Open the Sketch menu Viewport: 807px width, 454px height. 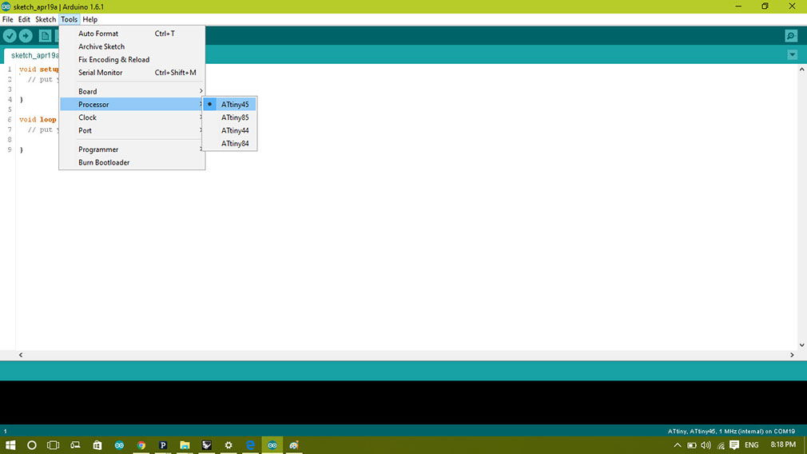tap(46, 19)
